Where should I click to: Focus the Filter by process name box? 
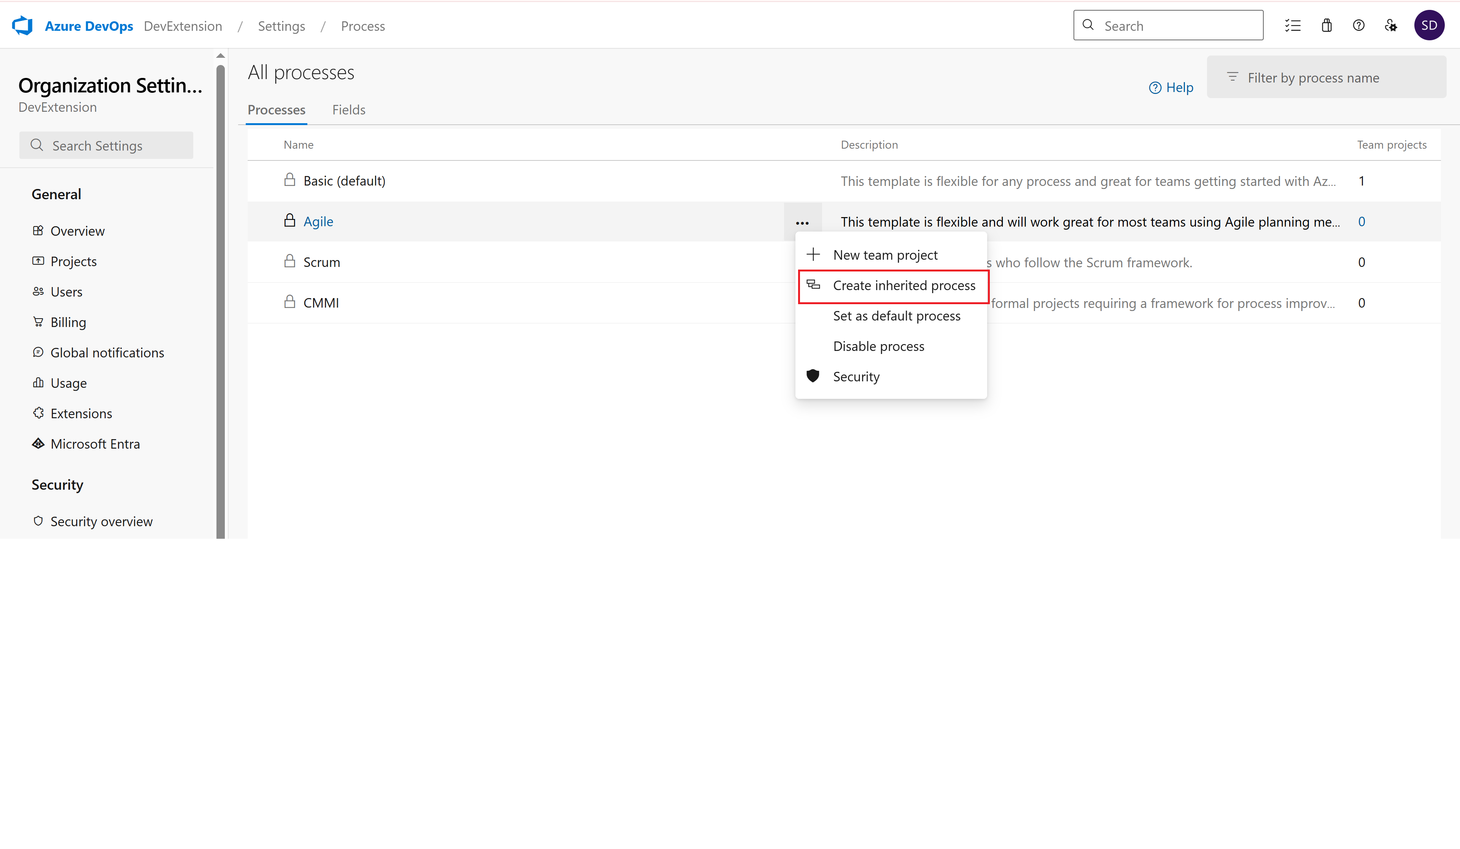[x=1327, y=78]
